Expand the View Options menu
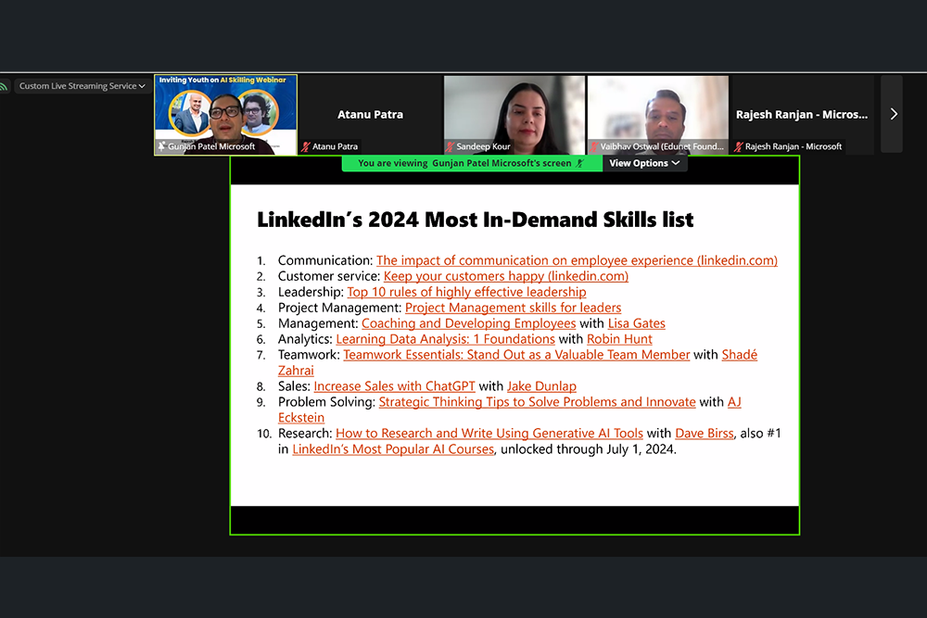927x618 pixels. point(644,163)
